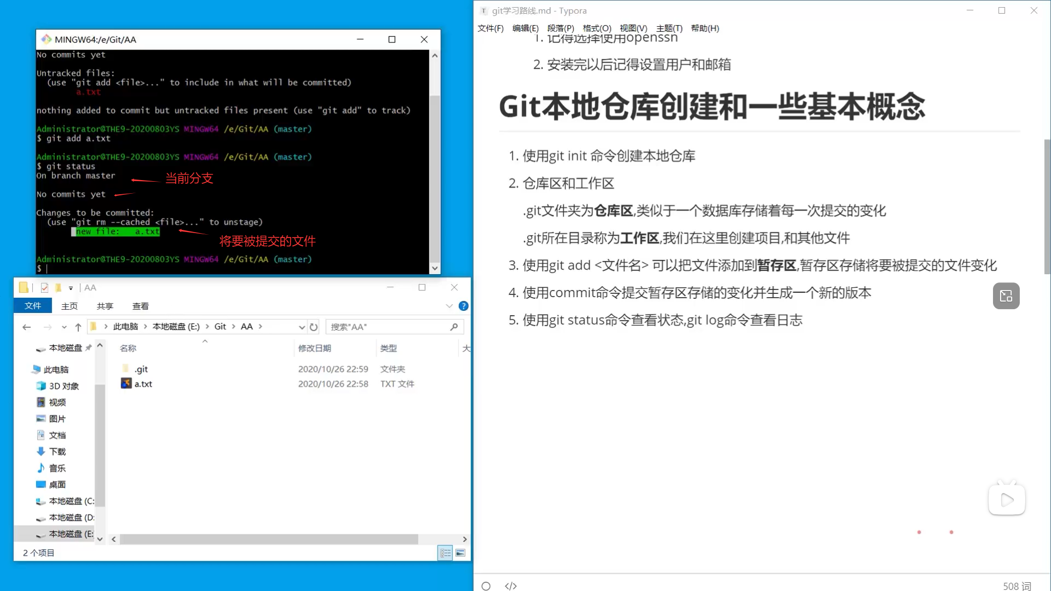Open the Explorer help icon
The image size is (1051, 591).
pyautogui.click(x=464, y=306)
